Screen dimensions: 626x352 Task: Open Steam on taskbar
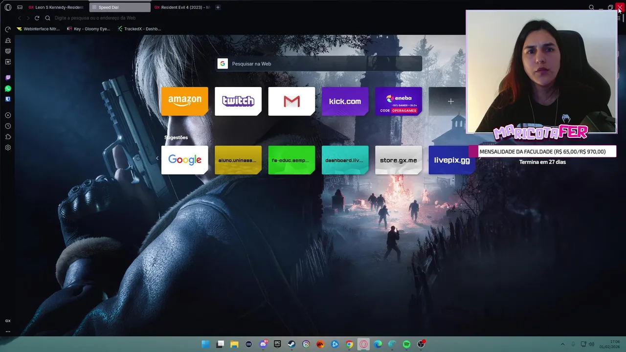click(x=291, y=344)
